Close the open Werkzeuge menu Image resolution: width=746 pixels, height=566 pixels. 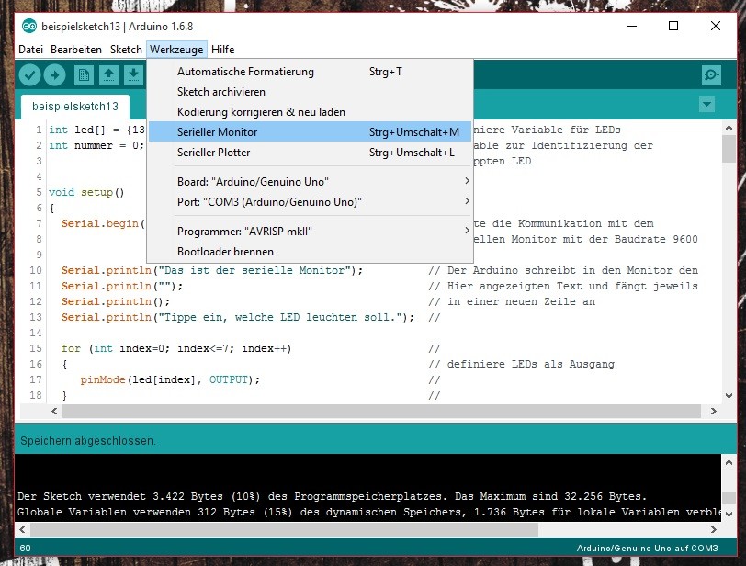click(176, 50)
